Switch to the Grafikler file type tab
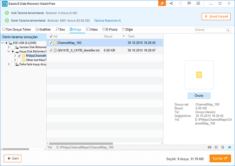 pos(43,29)
